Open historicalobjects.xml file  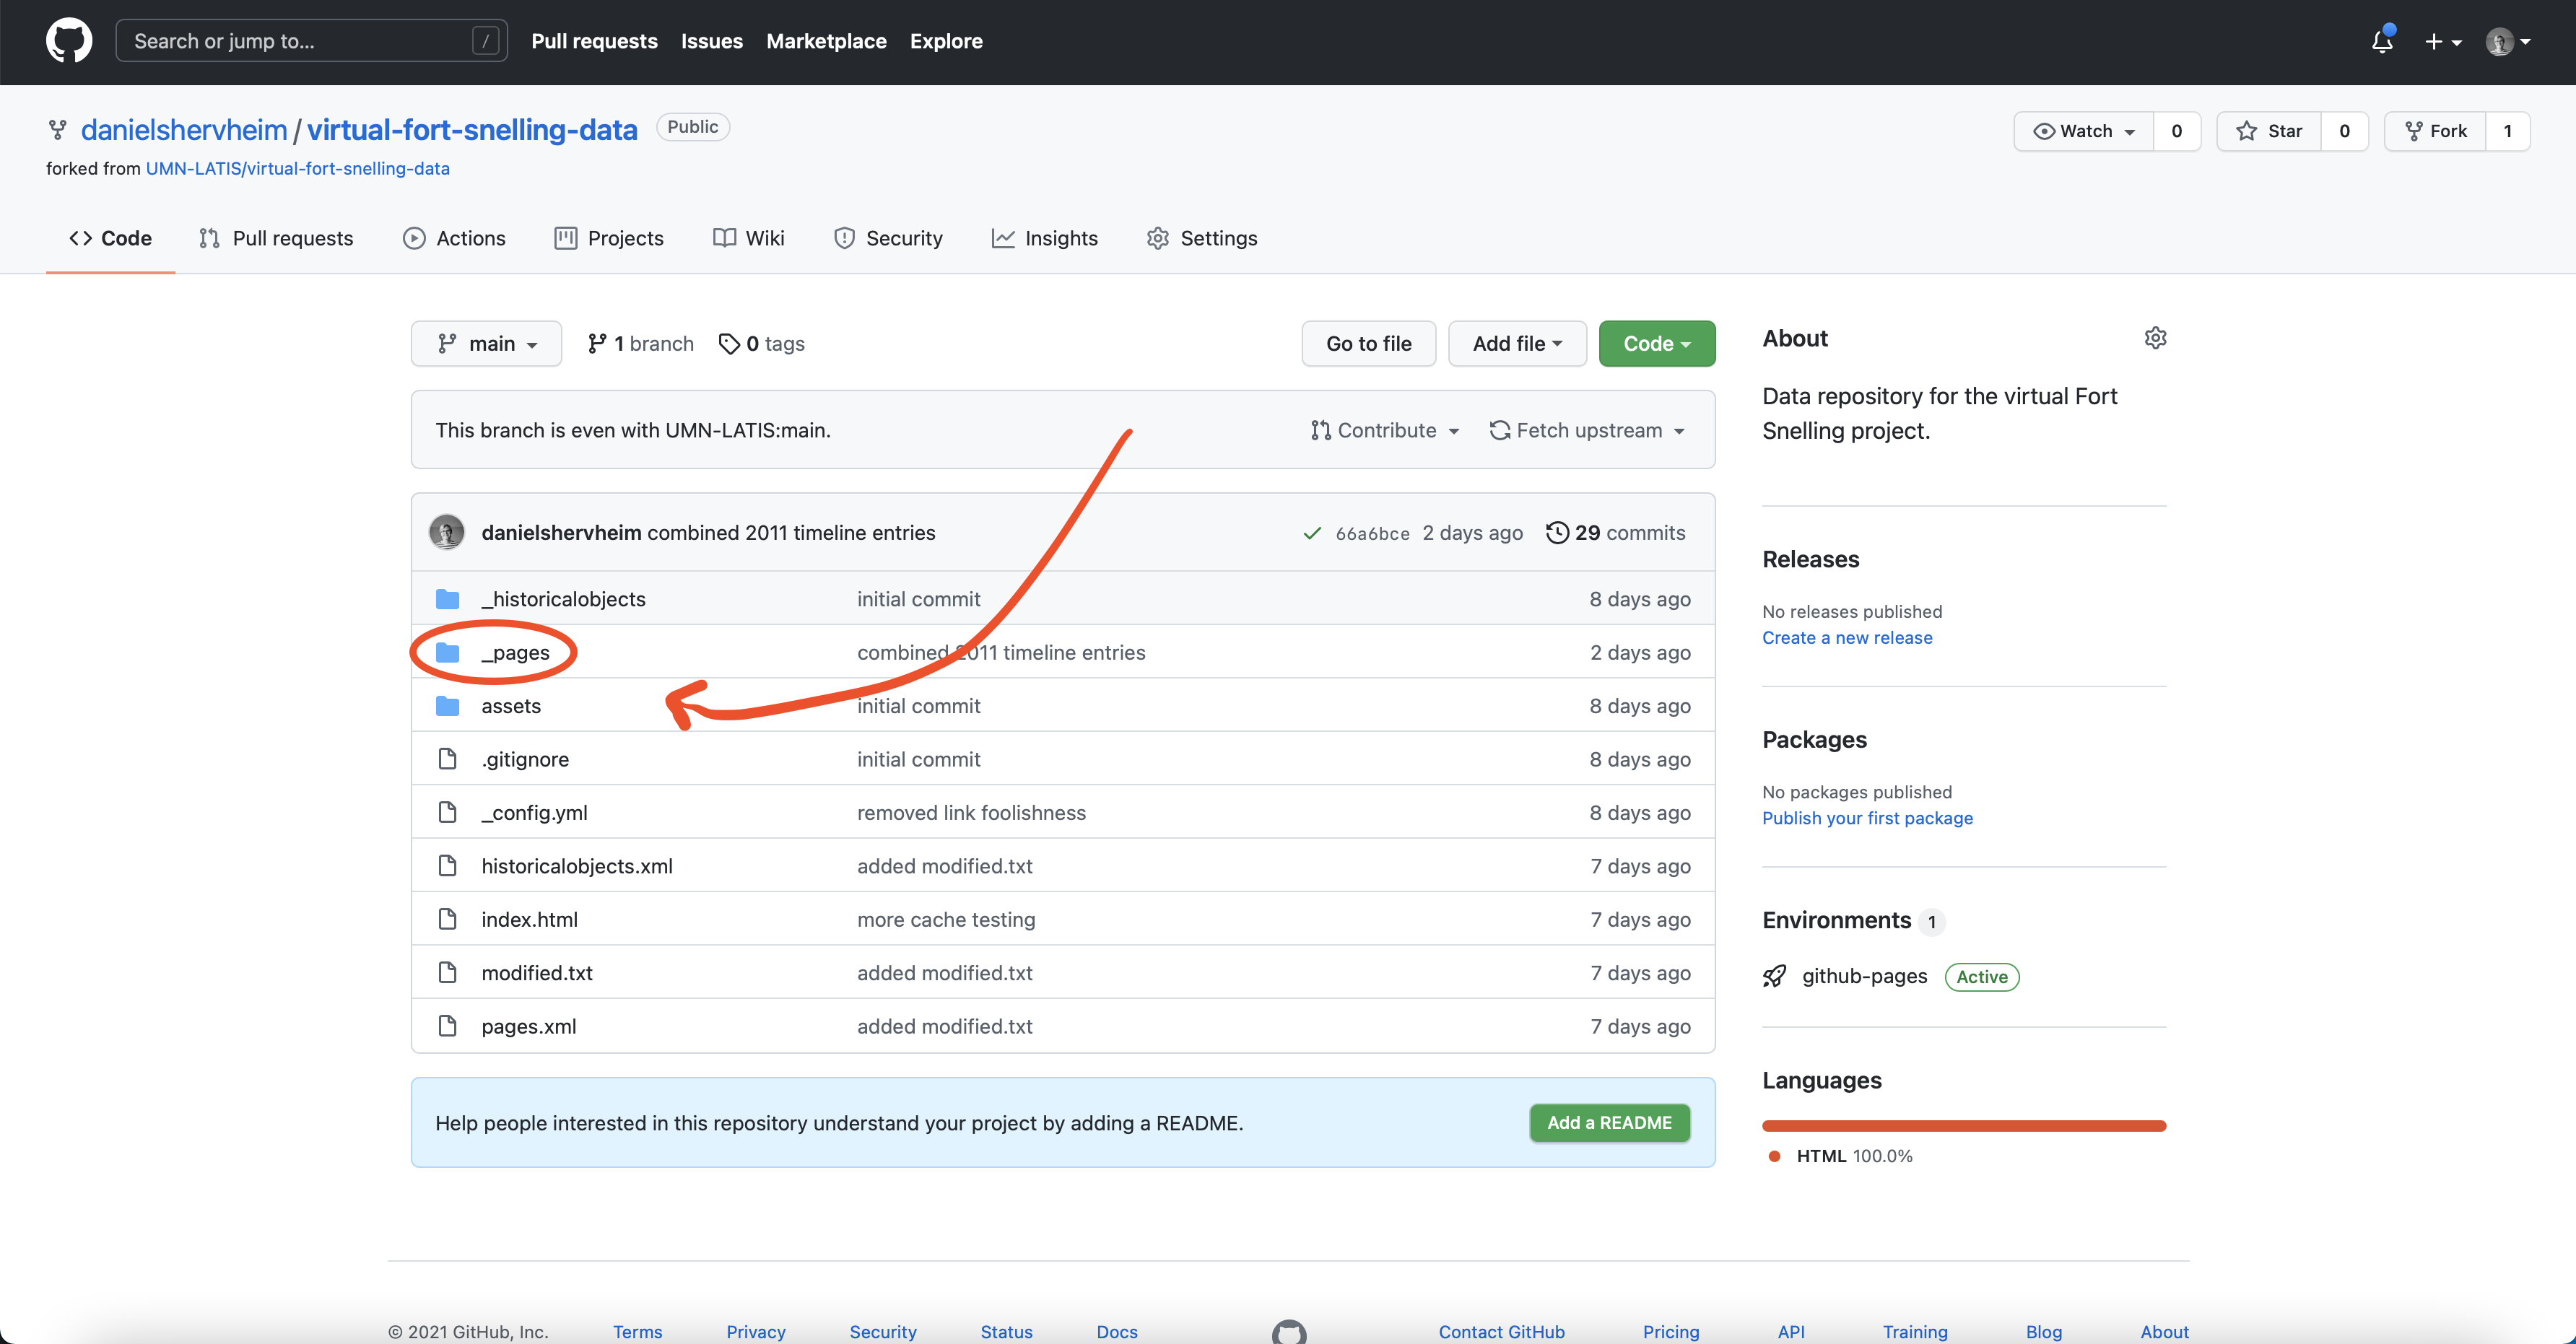pyautogui.click(x=577, y=866)
